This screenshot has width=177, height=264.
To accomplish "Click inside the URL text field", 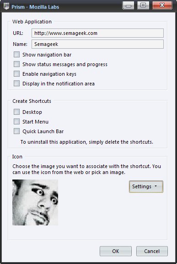I will (97, 33).
